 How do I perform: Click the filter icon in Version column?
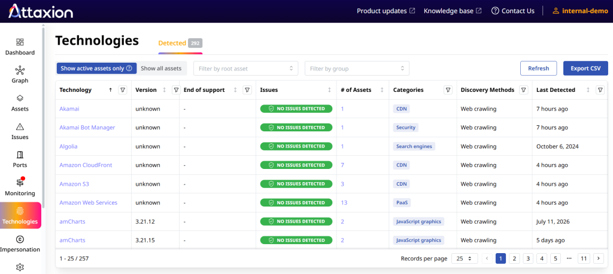(x=176, y=90)
